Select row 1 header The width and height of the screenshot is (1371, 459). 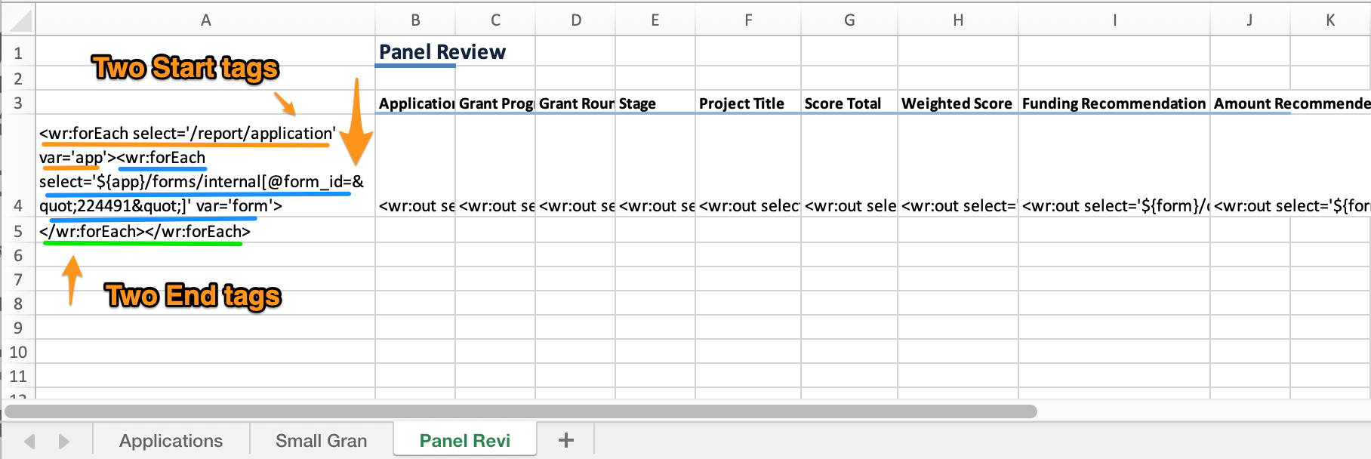[18, 53]
